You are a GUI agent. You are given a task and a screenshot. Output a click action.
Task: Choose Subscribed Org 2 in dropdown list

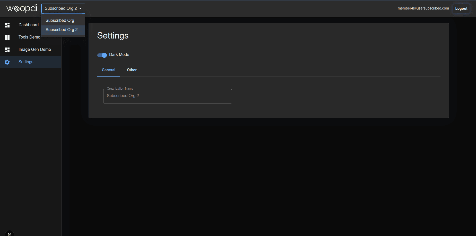point(62,30)
